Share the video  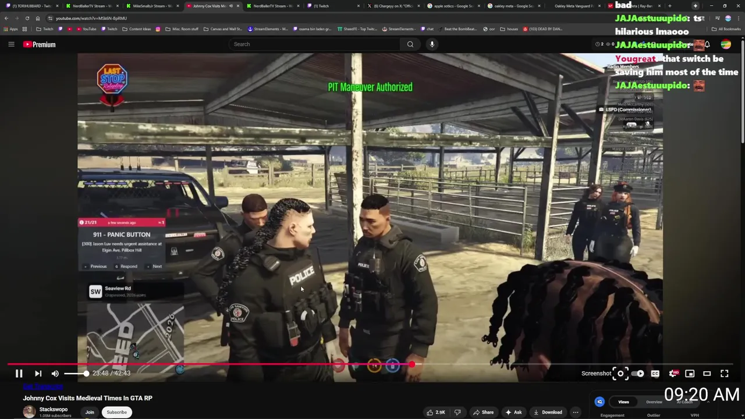pos(483,412)
